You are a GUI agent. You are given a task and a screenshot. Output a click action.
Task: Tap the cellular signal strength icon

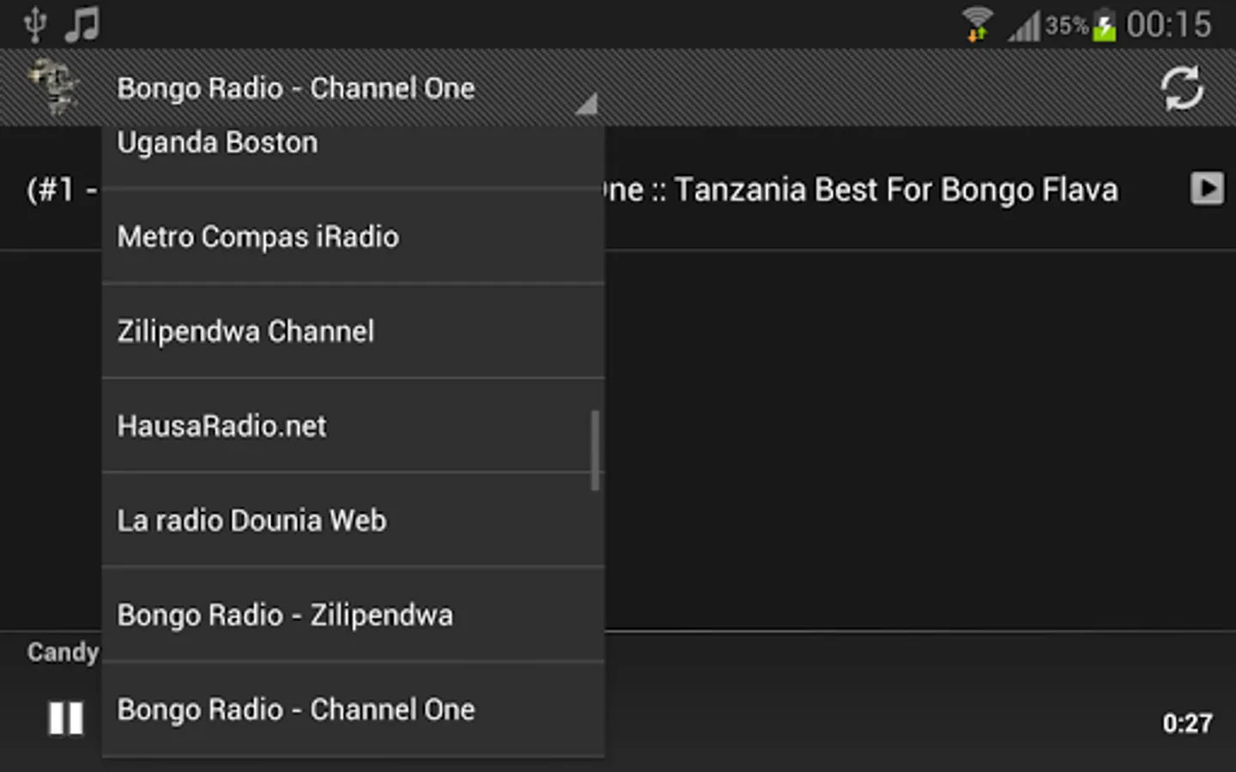1024,26
